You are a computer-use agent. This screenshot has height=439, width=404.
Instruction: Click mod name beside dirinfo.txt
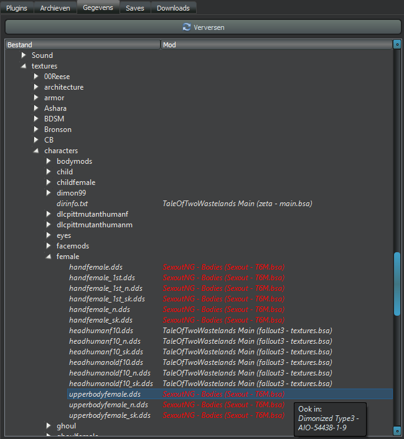[237, 204]
